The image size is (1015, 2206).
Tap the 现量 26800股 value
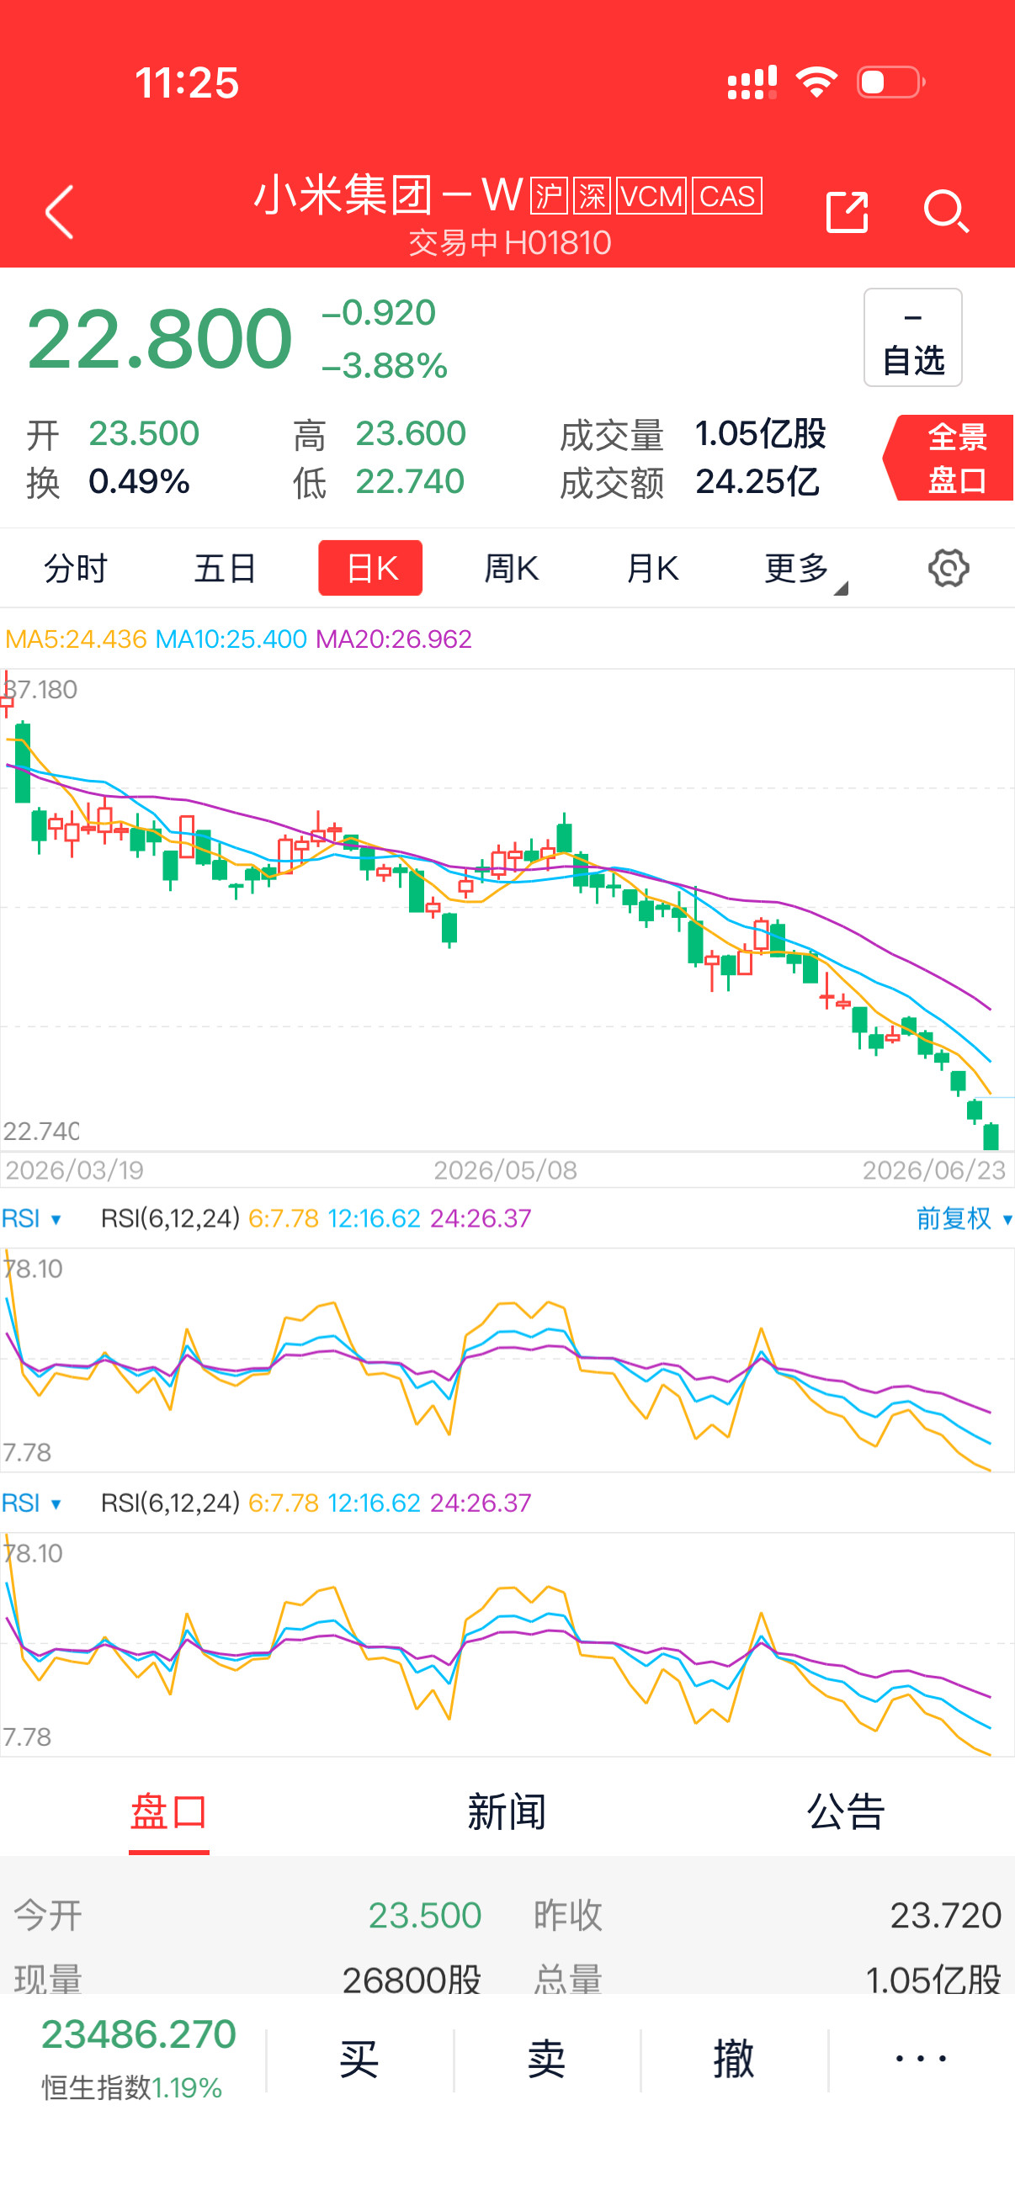412,1979
